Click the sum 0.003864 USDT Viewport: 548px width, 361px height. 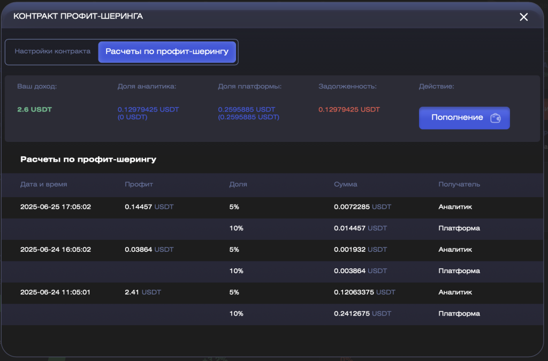(360, 271)
